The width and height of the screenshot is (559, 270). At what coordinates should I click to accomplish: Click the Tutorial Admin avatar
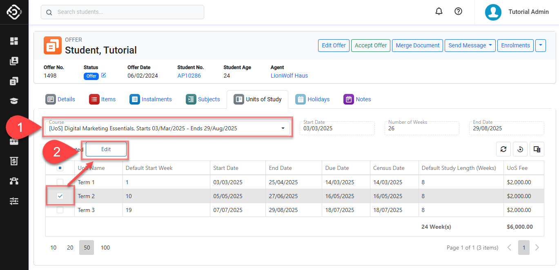click(x=493, y=12)
